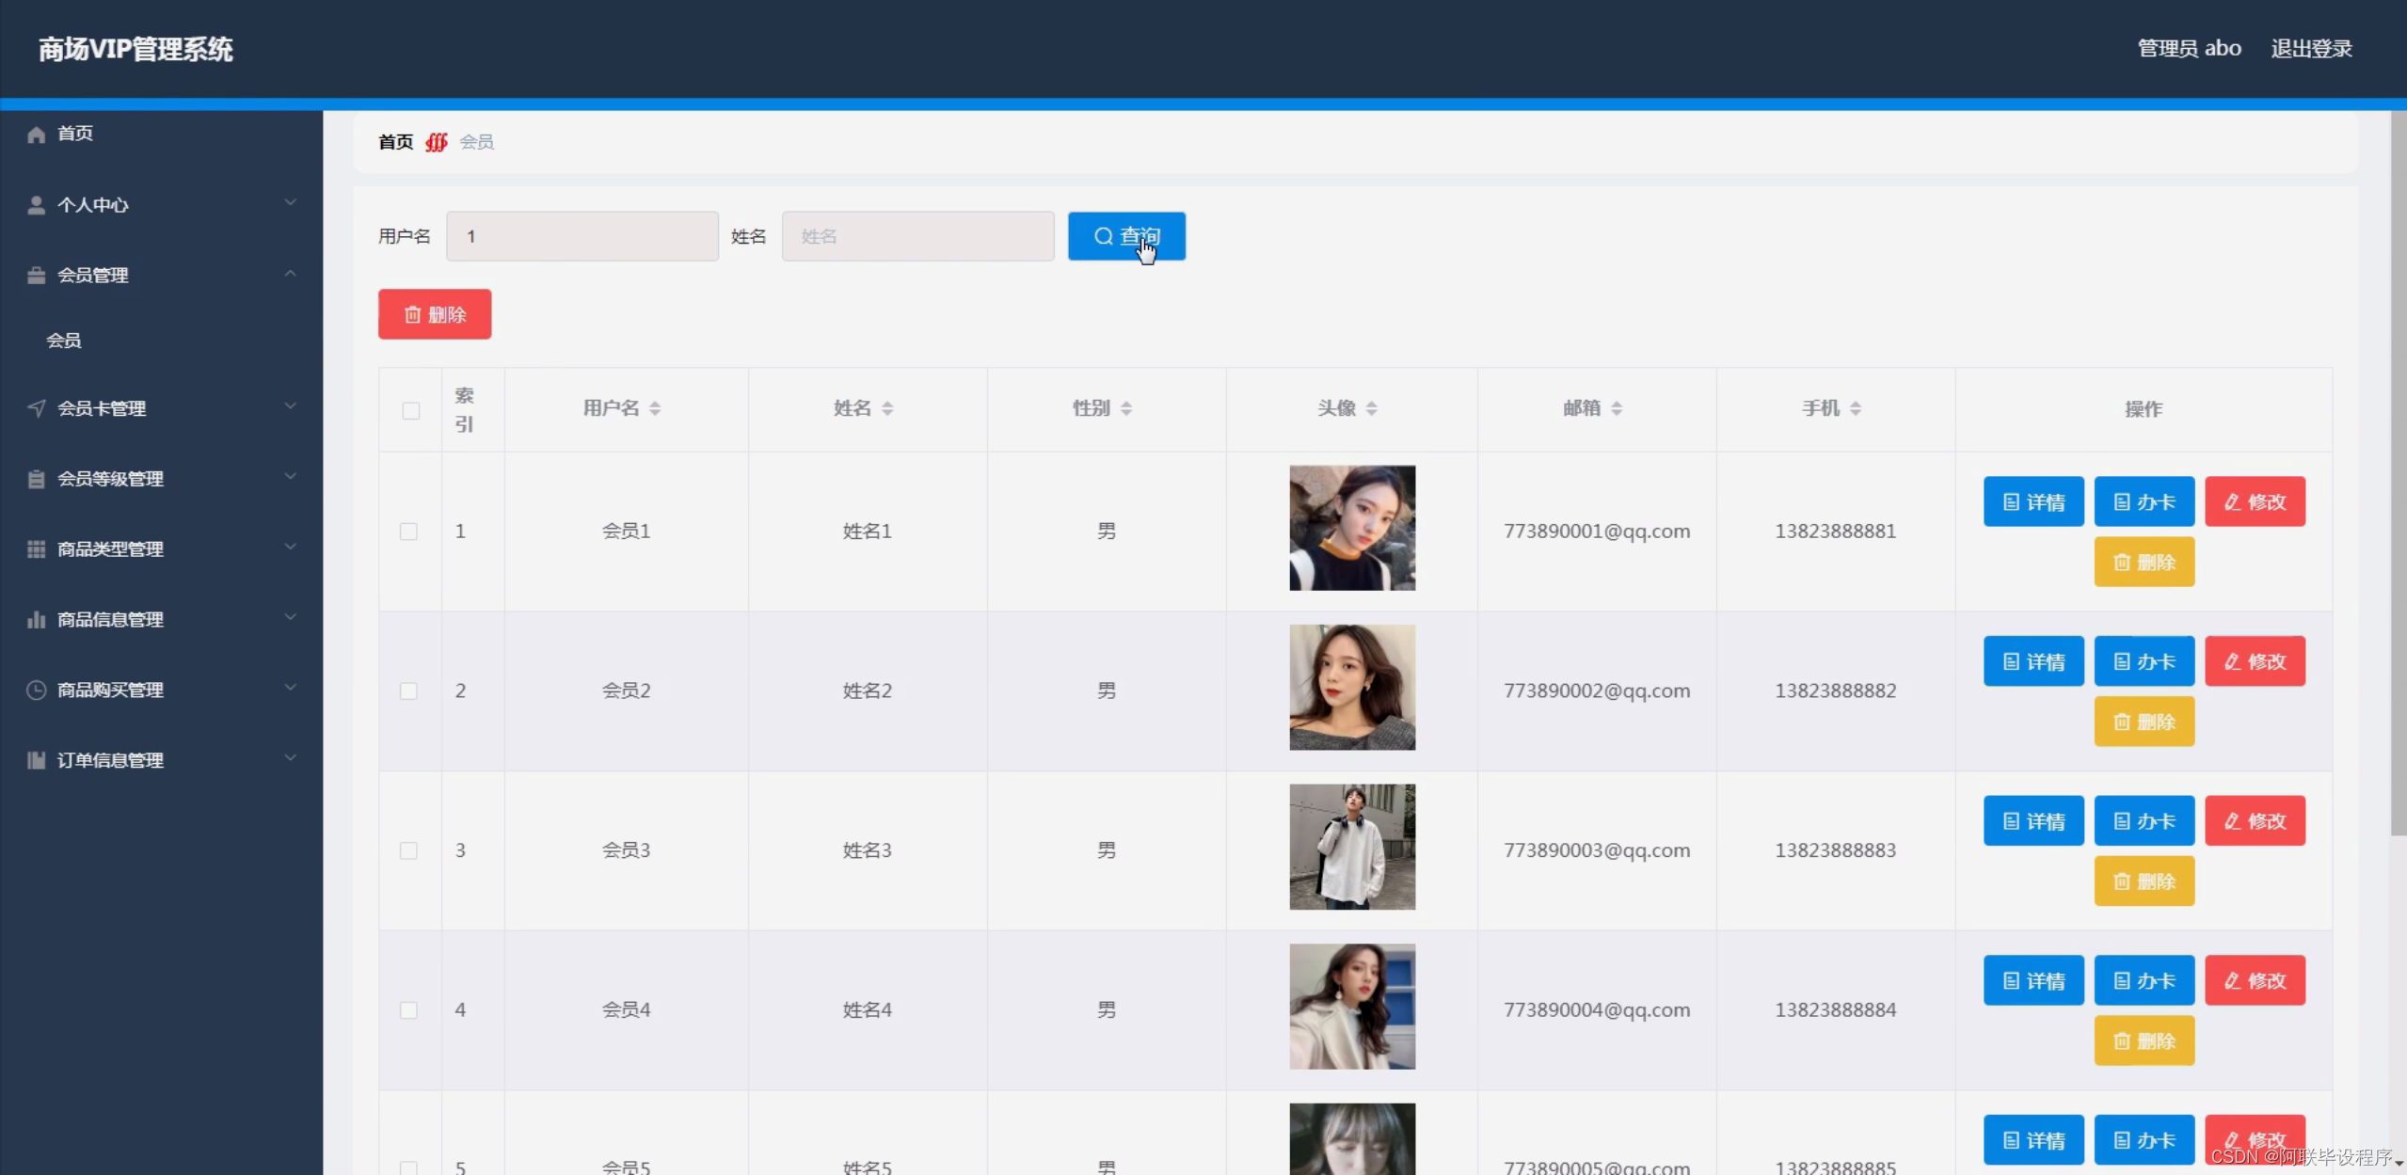The width and height of the screenshot is (2407, 1175).
Task: Click the 个人中心 person icon
Action: pos(35,204)
